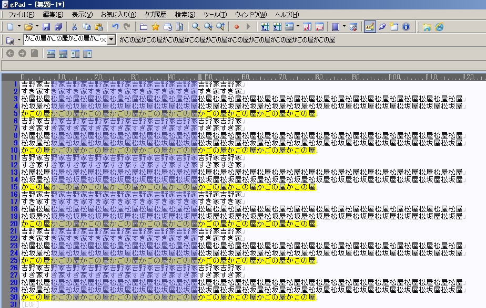Open the 表示(V) menu
This screenshot has width=486, height=308.
coord(82,15)
